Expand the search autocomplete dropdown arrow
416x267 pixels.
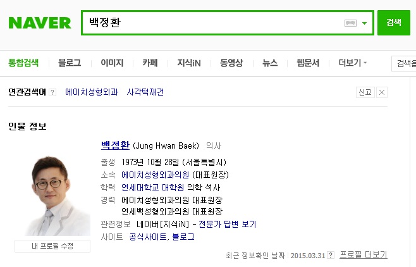365,23
